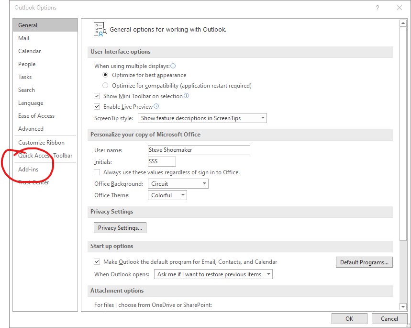Click Cancel to discard changes

pos(389,318)
